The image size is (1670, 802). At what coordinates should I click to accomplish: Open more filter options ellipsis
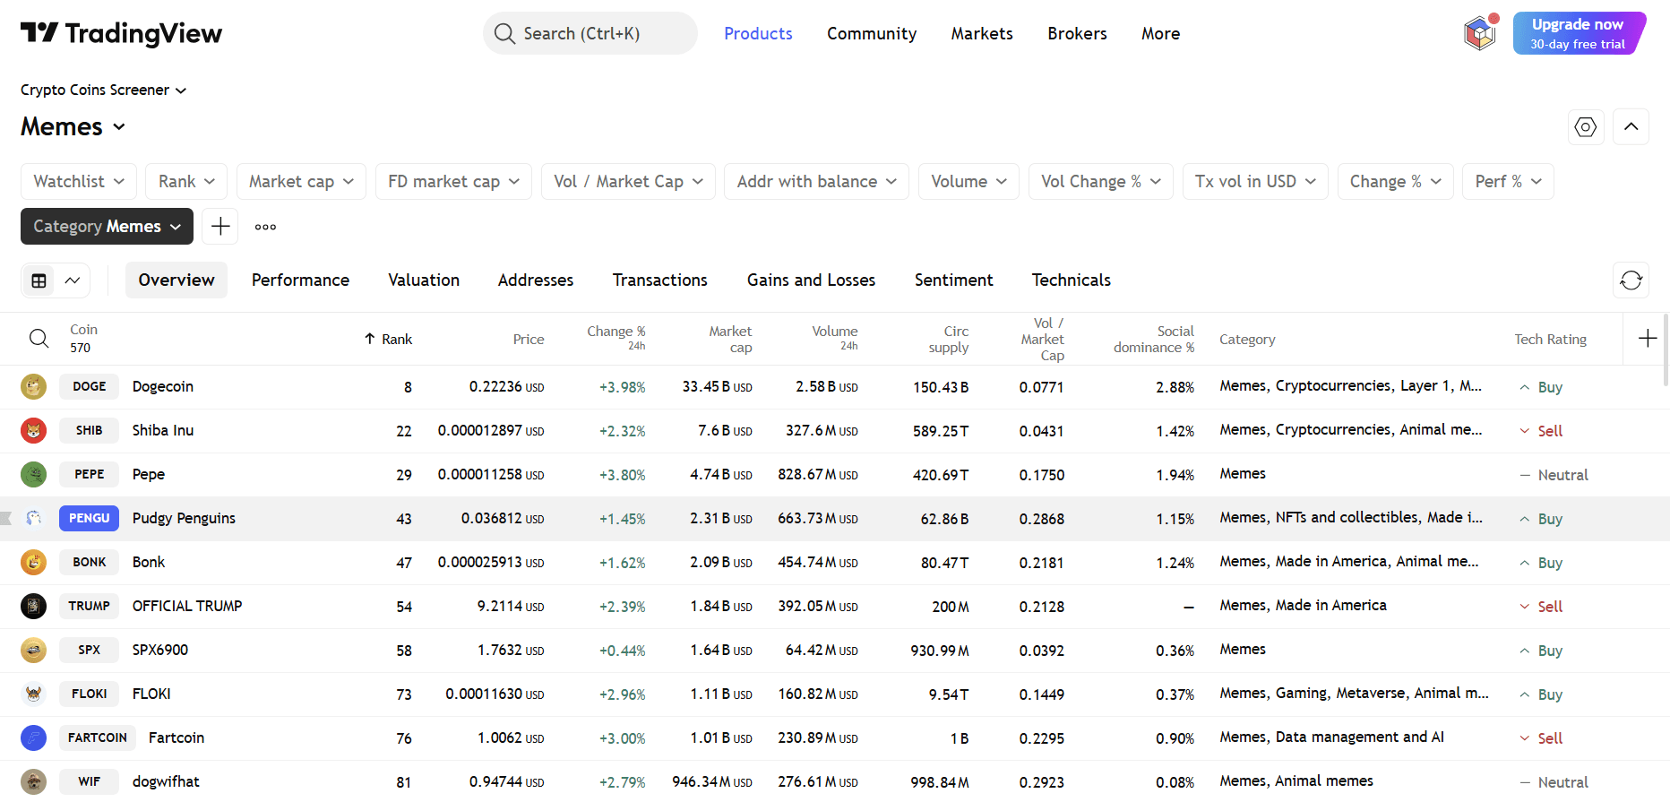pyautogui.click(x=265, y=227)
